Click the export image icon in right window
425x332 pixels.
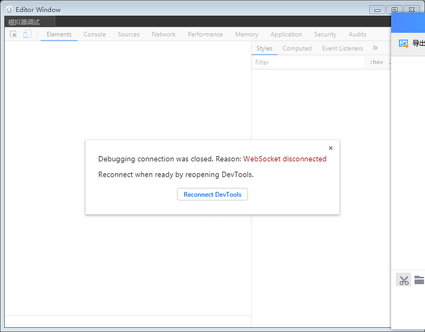coord(404,43)
